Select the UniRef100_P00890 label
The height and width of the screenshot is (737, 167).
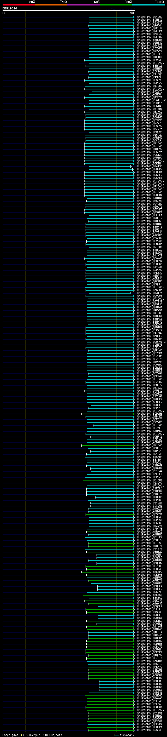click(150, 365)
